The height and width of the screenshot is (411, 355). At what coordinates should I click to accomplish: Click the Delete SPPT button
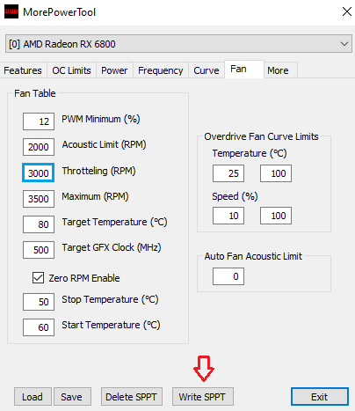click(132, 397)
